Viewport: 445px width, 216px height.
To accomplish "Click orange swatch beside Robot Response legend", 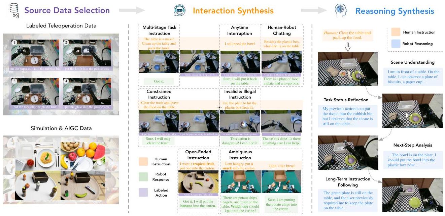I will [143, 162].
